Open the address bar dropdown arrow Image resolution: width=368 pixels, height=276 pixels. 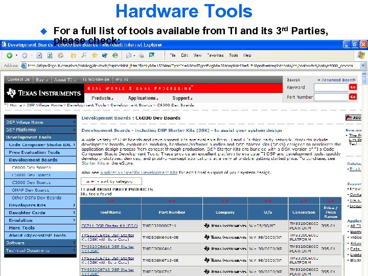point(363,65)
